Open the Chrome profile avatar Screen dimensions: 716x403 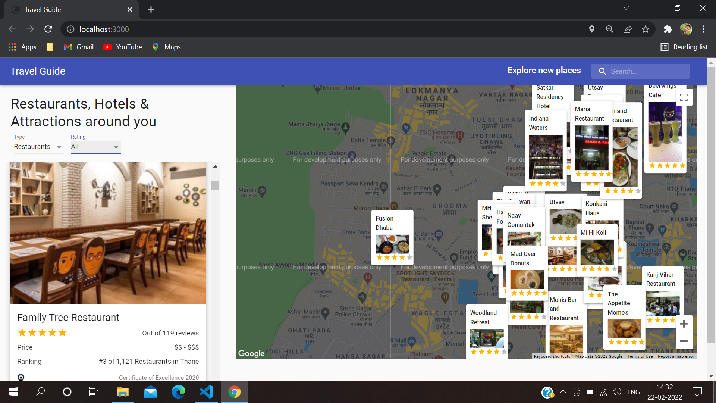click(x=686, y=29)
